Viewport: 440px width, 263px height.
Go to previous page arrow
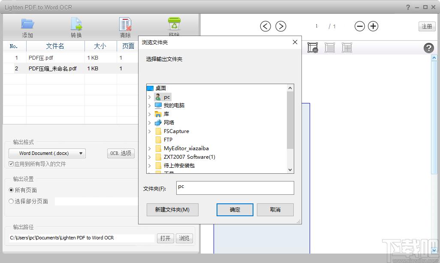tap(265, 26)
